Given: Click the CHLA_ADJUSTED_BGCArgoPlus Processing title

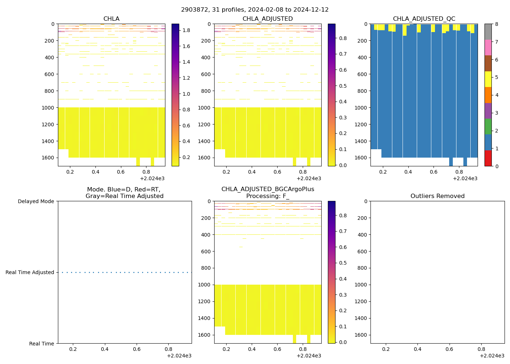Looking at the screenshot, I should click(x=267, y=193).
